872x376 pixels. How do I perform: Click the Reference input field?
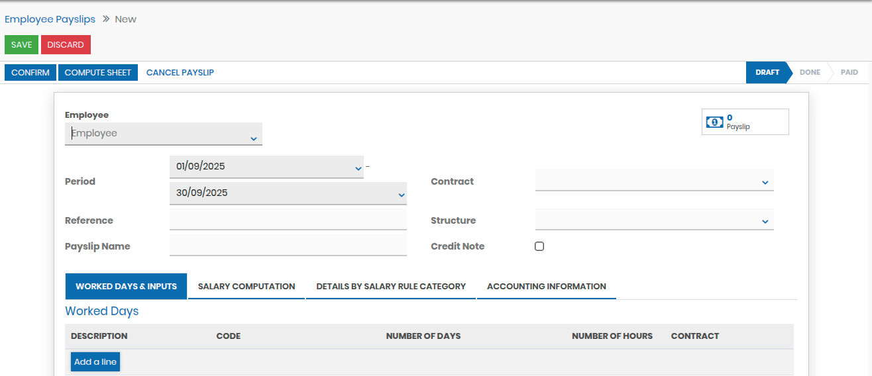[x=288, y=220]
